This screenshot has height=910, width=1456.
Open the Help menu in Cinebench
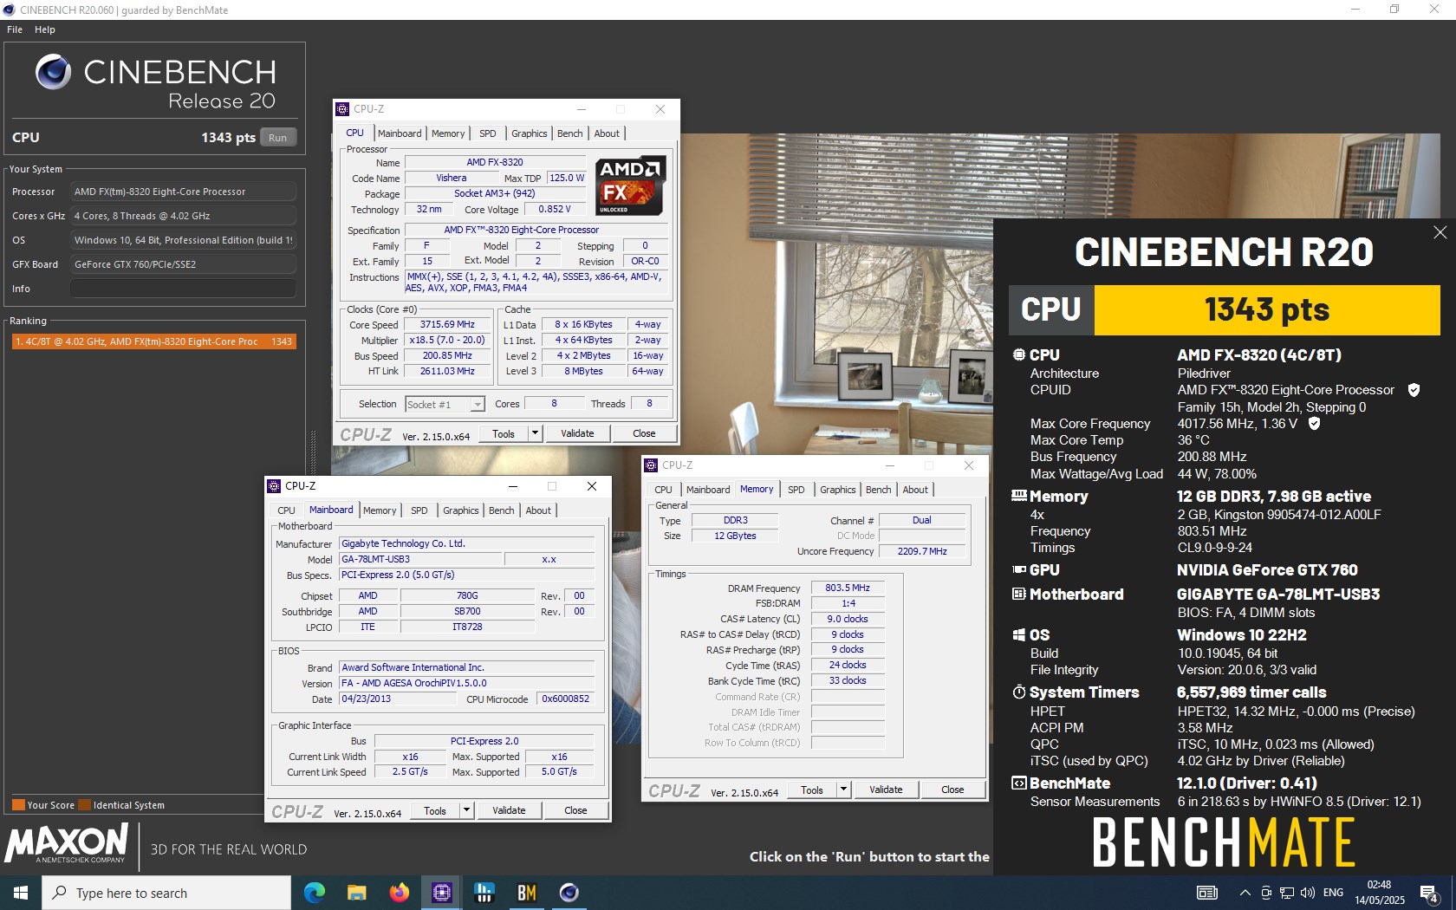[x=45, y=29]
